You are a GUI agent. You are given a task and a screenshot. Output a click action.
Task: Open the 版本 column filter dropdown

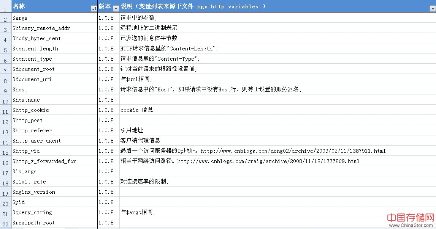116,8
